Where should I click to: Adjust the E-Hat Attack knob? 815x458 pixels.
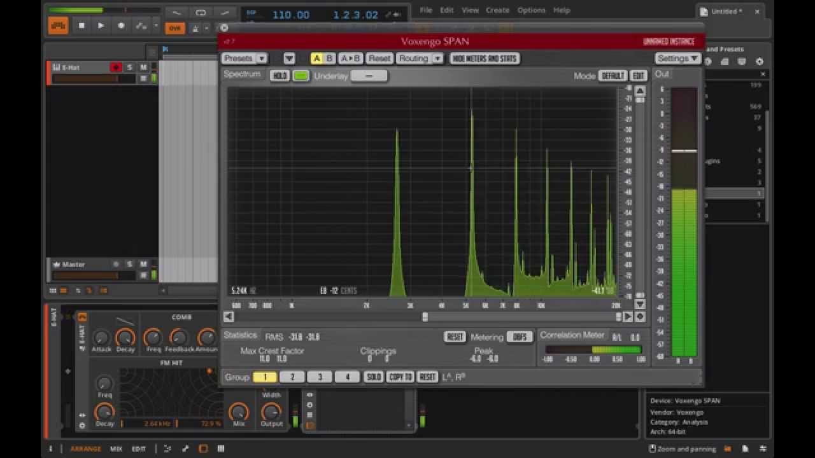point(101,338)
